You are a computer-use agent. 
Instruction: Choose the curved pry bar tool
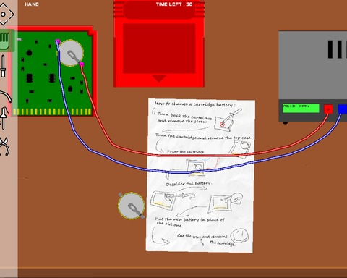[6, 96]
